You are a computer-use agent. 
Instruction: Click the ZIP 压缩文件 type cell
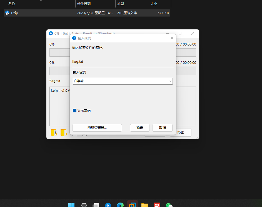point(127,13)
